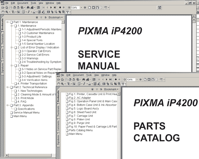Screen dimensions: 199x159
Task: Switch to Comments tab in Parts Catalog window
Action: 58,126
